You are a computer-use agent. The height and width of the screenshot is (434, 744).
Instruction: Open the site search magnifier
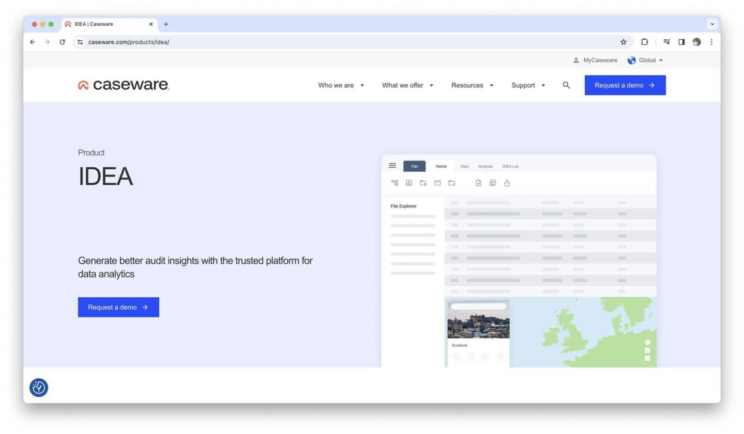tap(566, 85)
